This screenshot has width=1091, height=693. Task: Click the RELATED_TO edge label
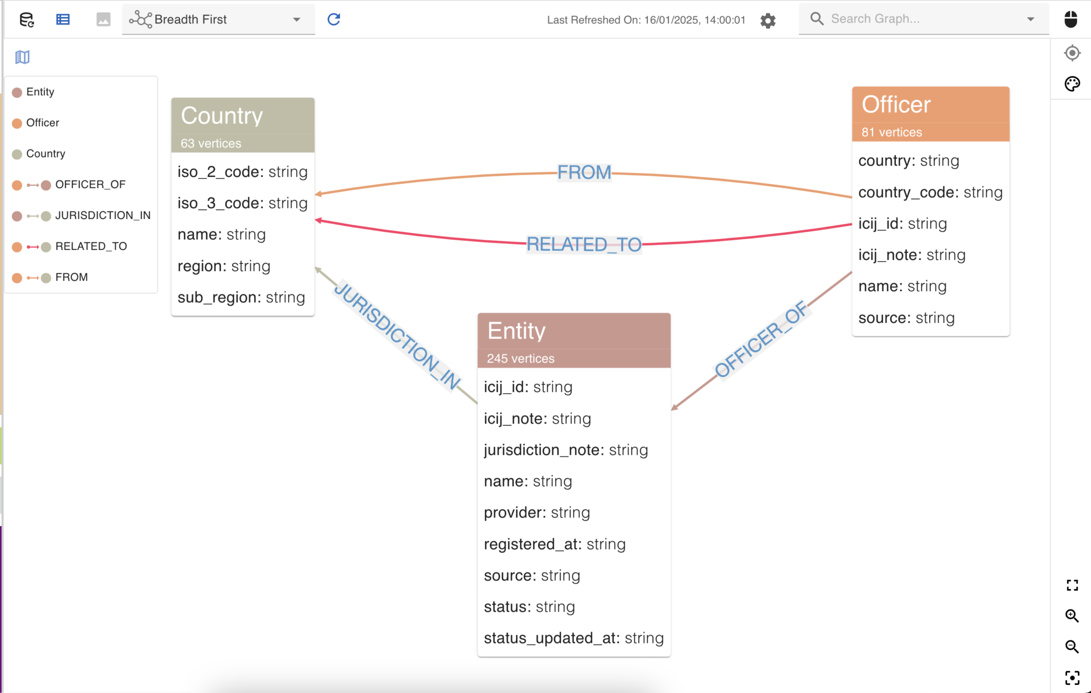click(x=583, y=244)
